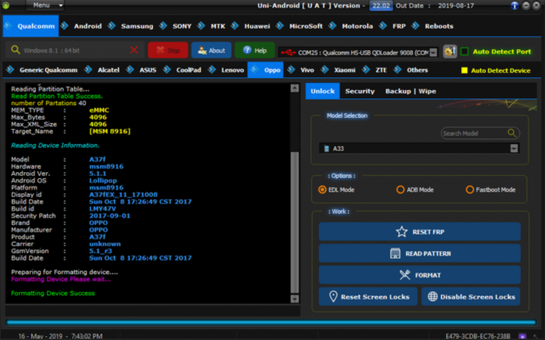Viewport: 545px width, 340px height.
Task: Click the magnifier icon beside Windows 8.1
Action: pyautogui.click(x=15, y=50)
